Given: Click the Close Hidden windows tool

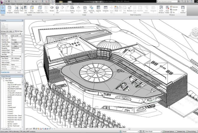Looking at the screenshot, I should coord(167,10).
